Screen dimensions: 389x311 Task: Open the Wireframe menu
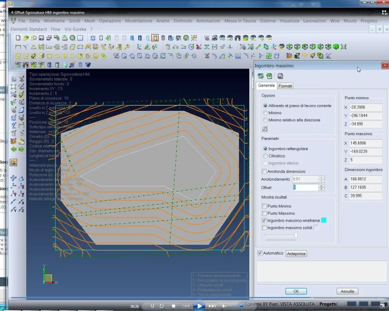pos(54,21)
